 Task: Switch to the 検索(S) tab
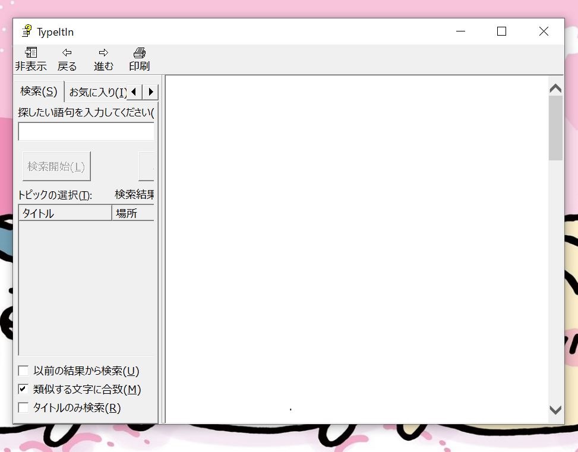coord(39,91)
